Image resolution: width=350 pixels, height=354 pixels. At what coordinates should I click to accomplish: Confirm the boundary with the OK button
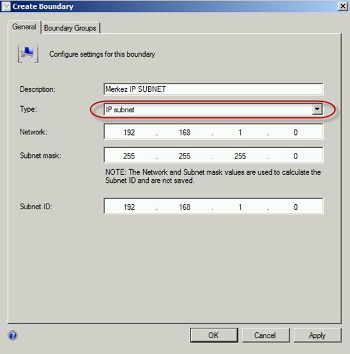[x=214, y=335]
